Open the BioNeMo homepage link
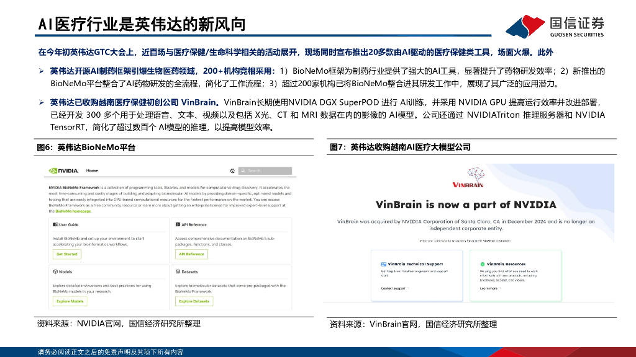This screenshot has height=357, width=636. click(x=72, y=211)
